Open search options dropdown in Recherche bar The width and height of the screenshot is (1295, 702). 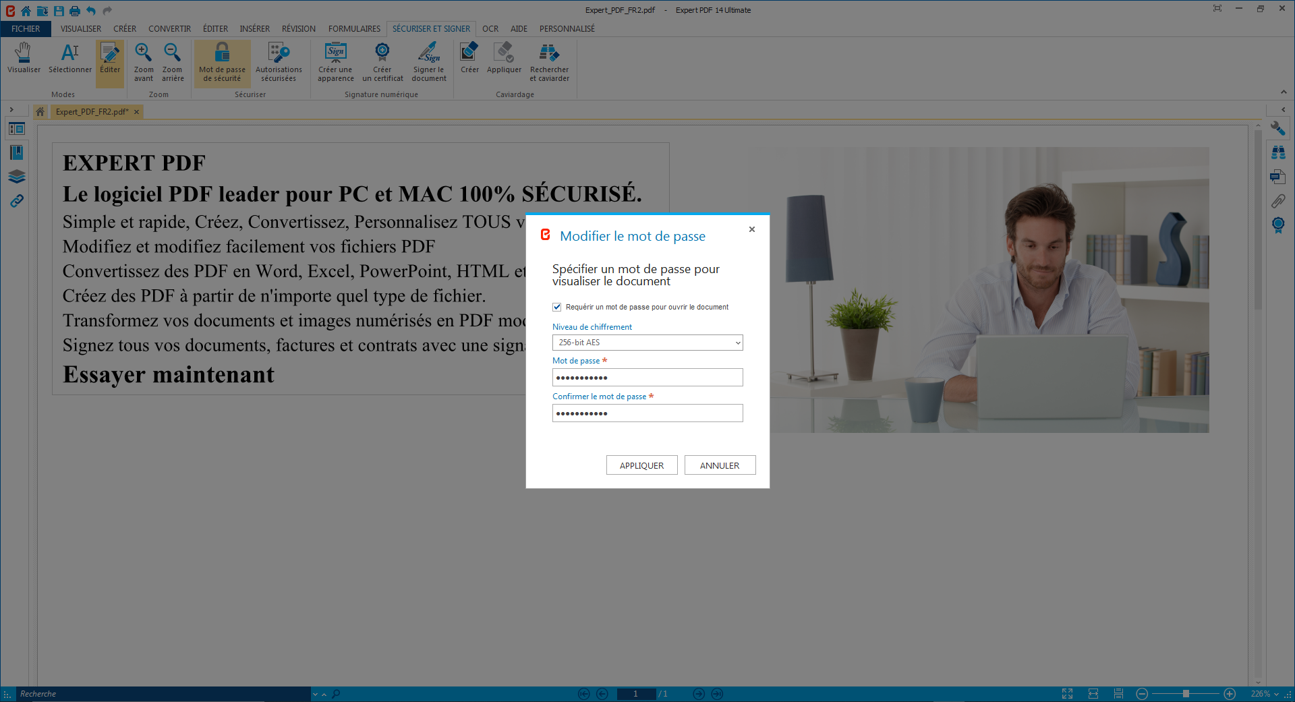point(315,694)
